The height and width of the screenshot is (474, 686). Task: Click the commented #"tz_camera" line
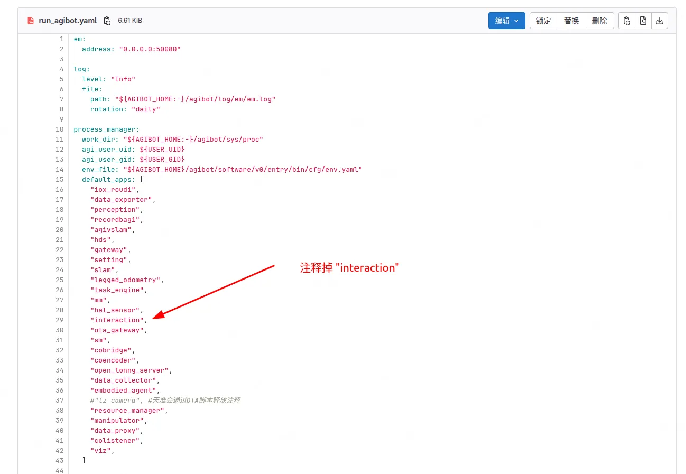(165, 400)
